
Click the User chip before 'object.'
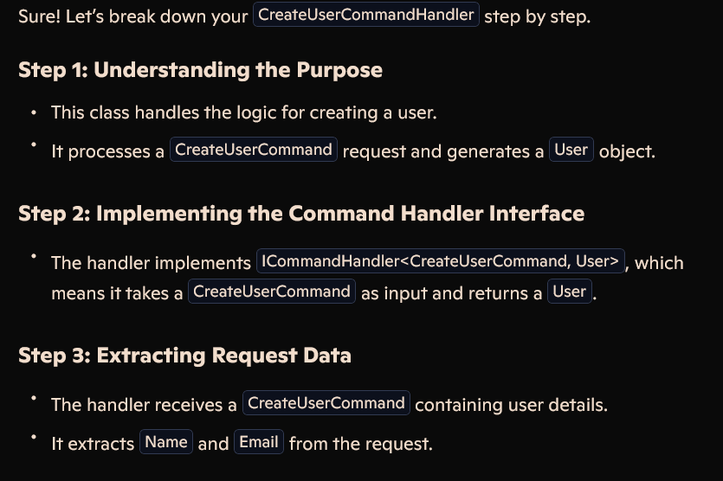tap(571, 150)
